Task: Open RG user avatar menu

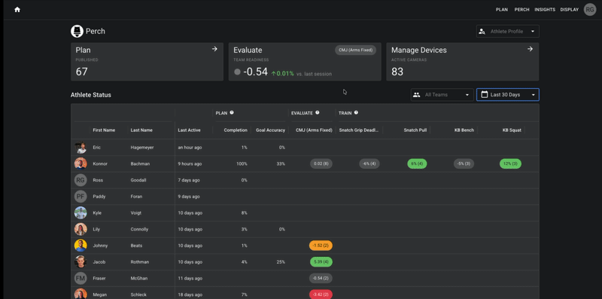Action: click(590, 10)
